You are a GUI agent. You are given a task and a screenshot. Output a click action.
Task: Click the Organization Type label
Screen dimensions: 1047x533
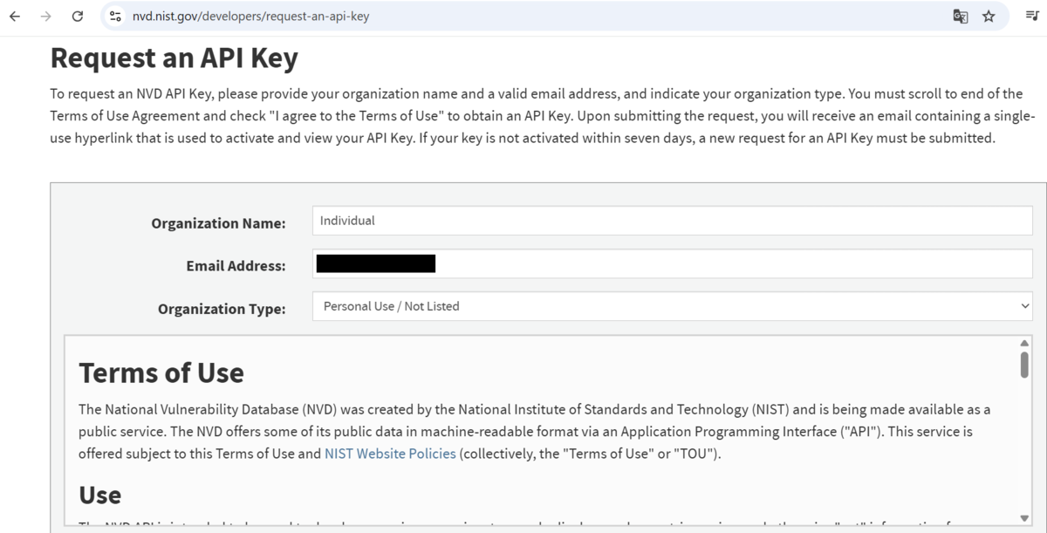tap(222, 309)
